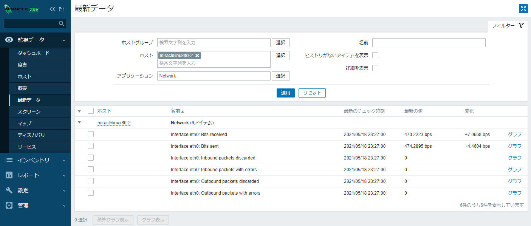Check the 詳細を表示 checkbox

pos(375,68)
